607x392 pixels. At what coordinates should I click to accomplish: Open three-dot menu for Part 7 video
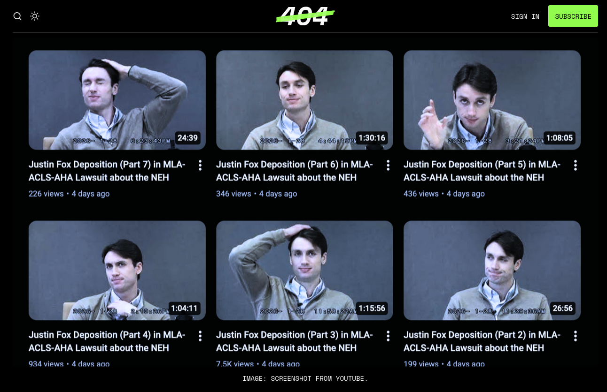tap(200, 165)
